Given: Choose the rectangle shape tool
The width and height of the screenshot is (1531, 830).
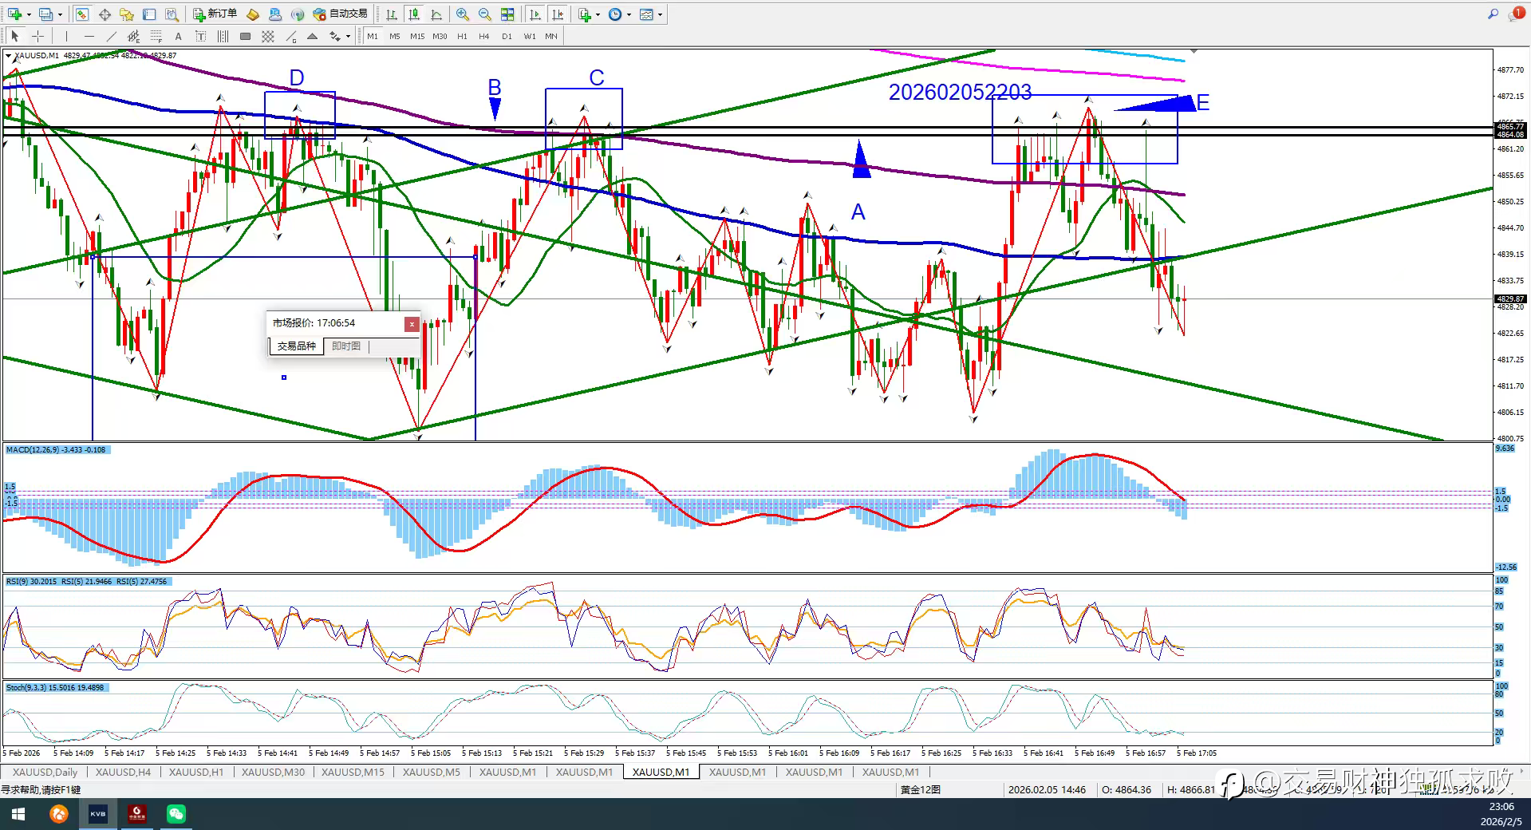Looking at the screenshot, I should click(x=246, y=36).
